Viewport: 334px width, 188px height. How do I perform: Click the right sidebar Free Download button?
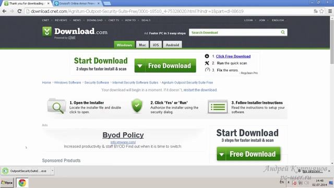click(248, 154)
